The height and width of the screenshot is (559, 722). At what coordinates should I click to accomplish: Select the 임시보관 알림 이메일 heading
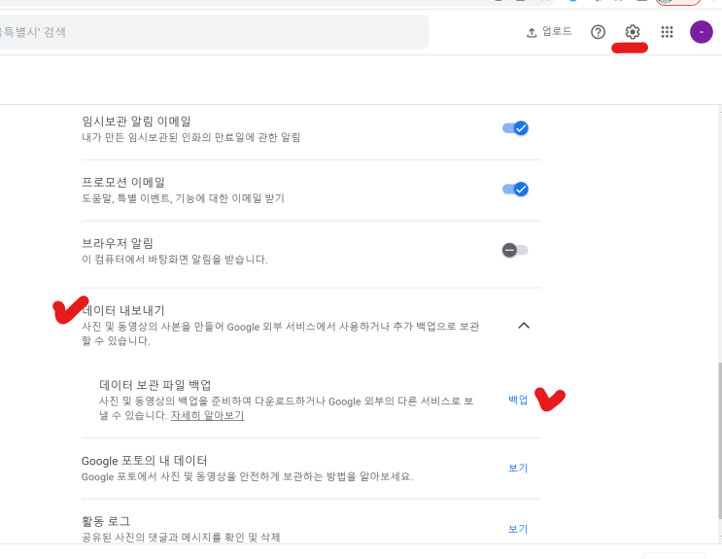136,122
